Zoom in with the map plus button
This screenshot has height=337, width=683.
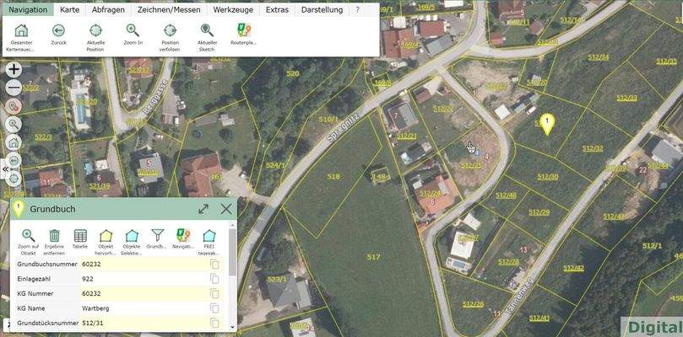click(14, 70)
